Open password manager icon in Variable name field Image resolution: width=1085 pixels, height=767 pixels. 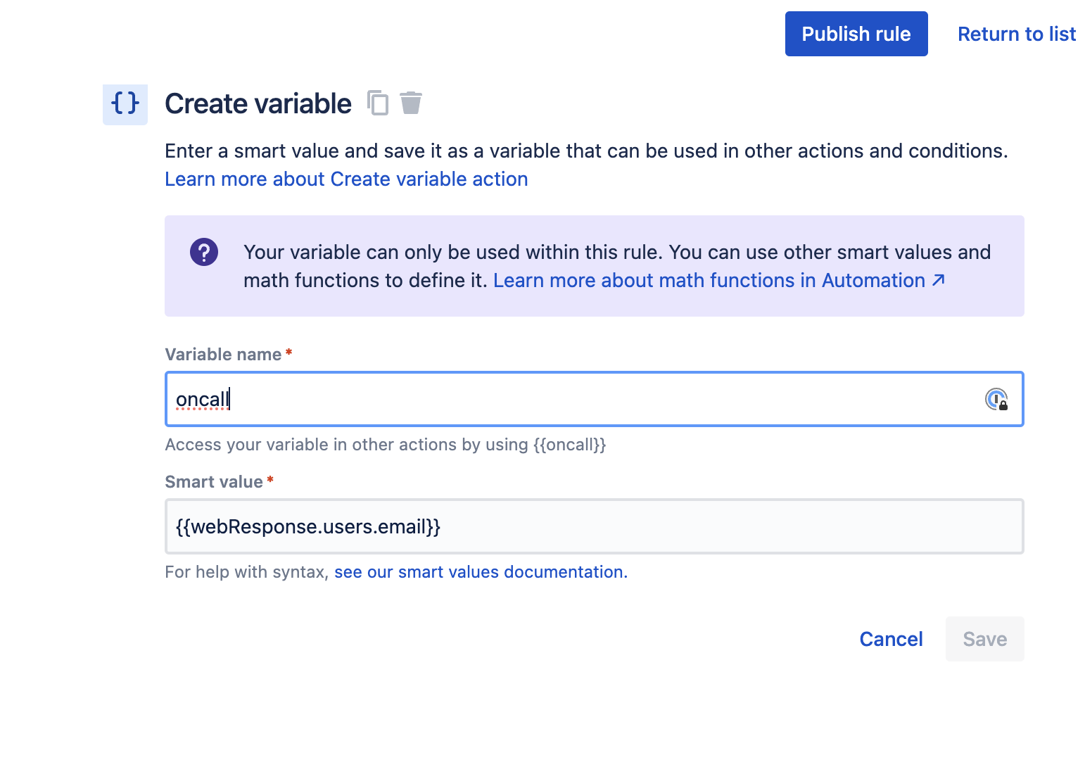(x=996, y=400)
